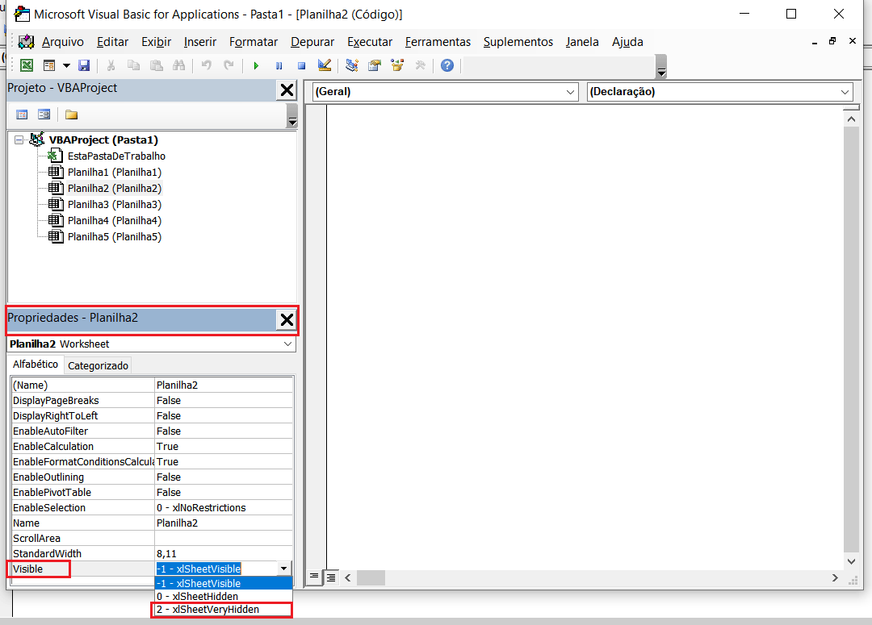Run macro with the green play icon
872x625 pixels.
point(256,65)
